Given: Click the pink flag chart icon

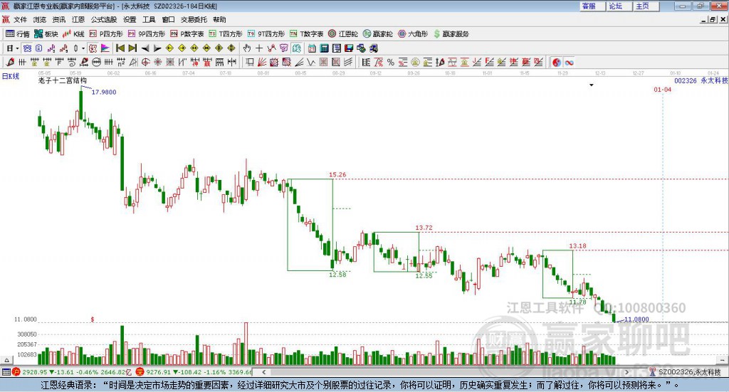Looking at the screenshot, I should [105, 48].
